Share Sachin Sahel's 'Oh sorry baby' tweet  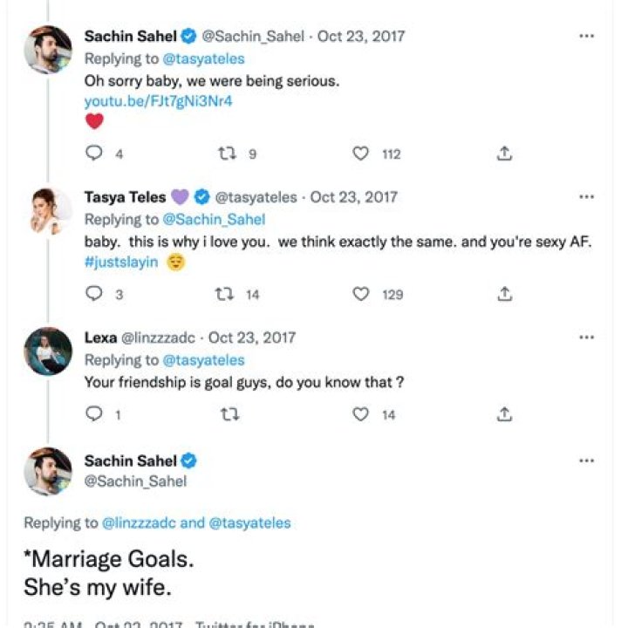coord(503,154)
